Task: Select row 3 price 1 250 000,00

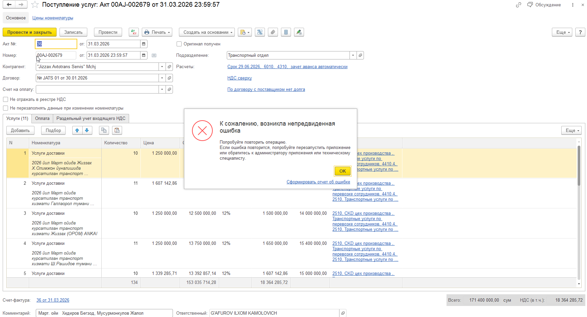Action: point(165,213)
